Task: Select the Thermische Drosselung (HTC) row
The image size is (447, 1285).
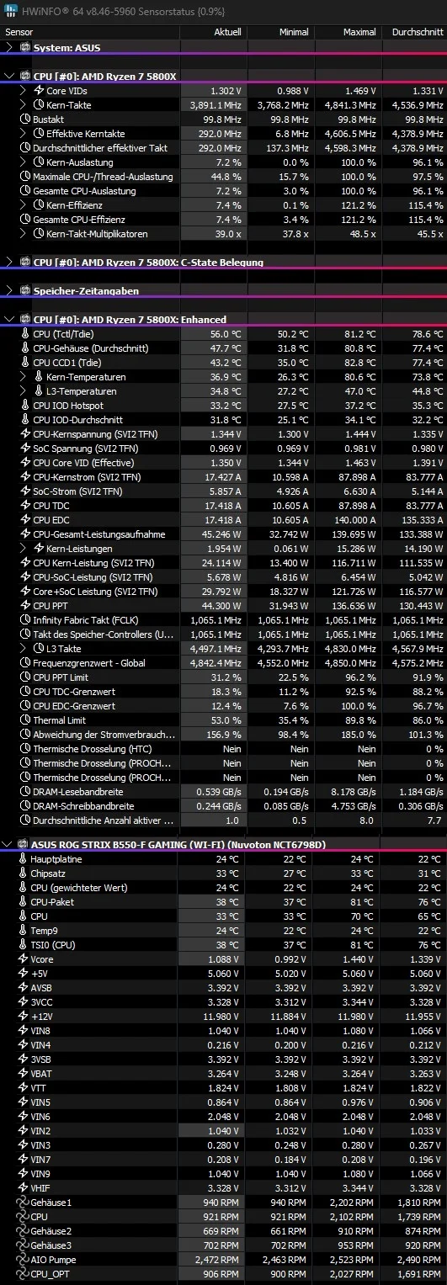Action: click(223, 749)
